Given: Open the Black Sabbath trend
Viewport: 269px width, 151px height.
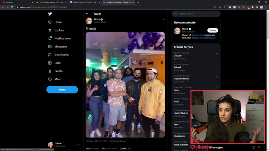Looking at the screenshot, I should pyautogui.click(x=181, y=145).
